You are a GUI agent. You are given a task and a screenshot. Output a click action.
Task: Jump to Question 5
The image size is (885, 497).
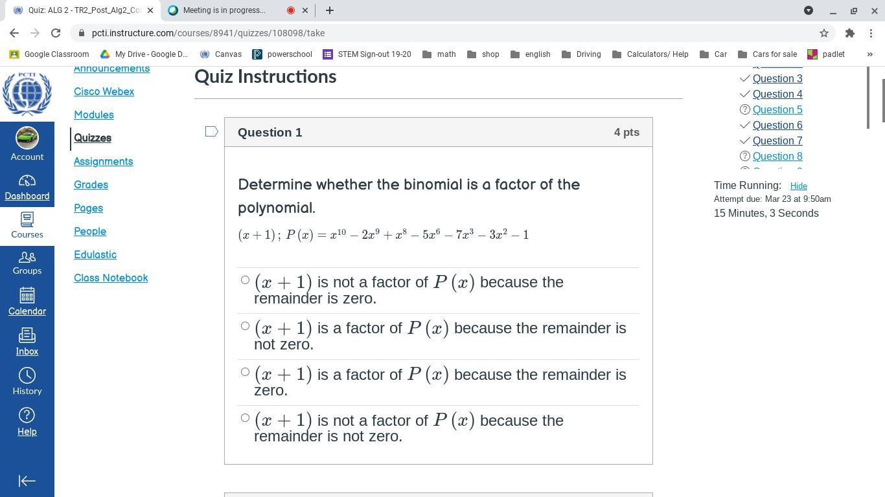click(x=777, y=110)
